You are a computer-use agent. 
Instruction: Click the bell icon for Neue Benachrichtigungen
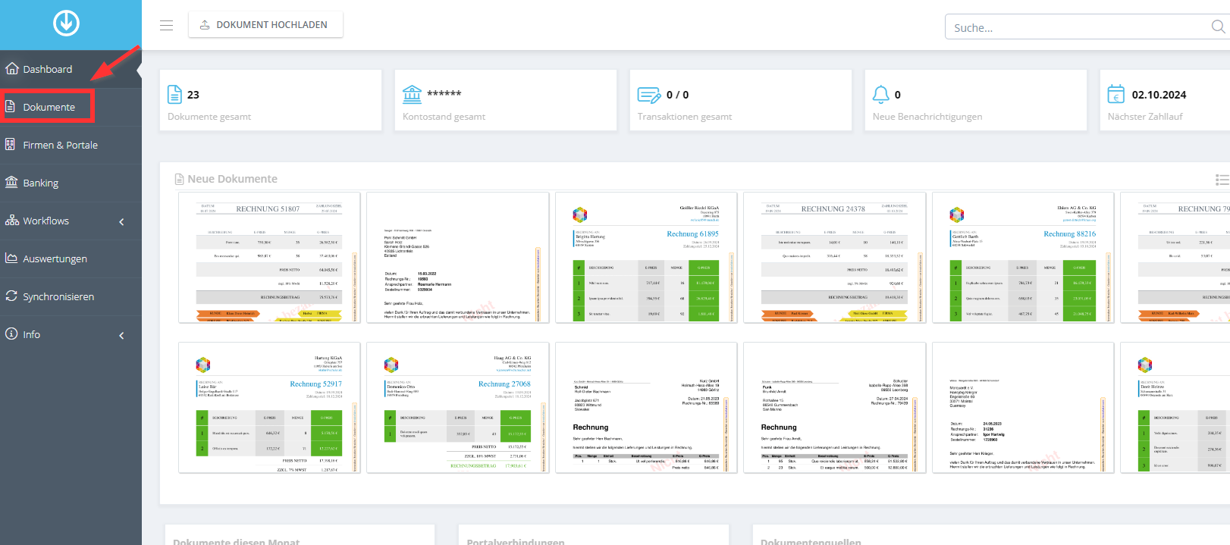[x=881, y=94]
